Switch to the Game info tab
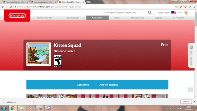The height and width of the screenshot is (111, 197). tap(83, 85)
